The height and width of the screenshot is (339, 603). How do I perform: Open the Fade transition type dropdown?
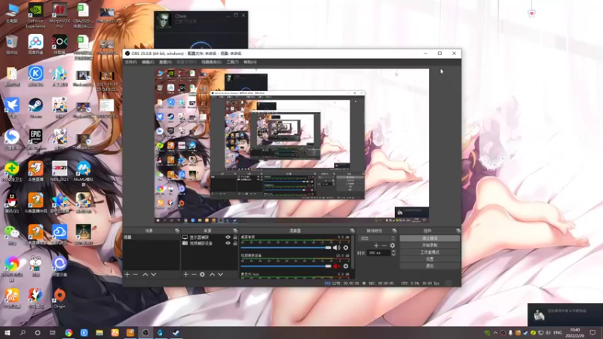tap(376, 238)
